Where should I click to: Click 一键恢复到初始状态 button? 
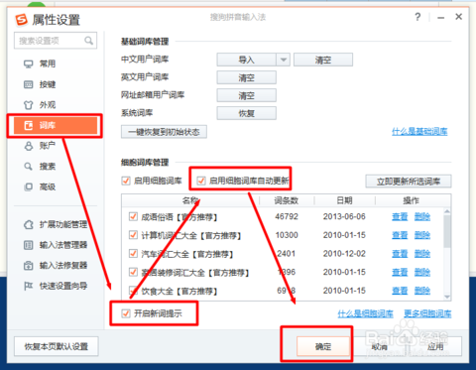tap(164, 132)
